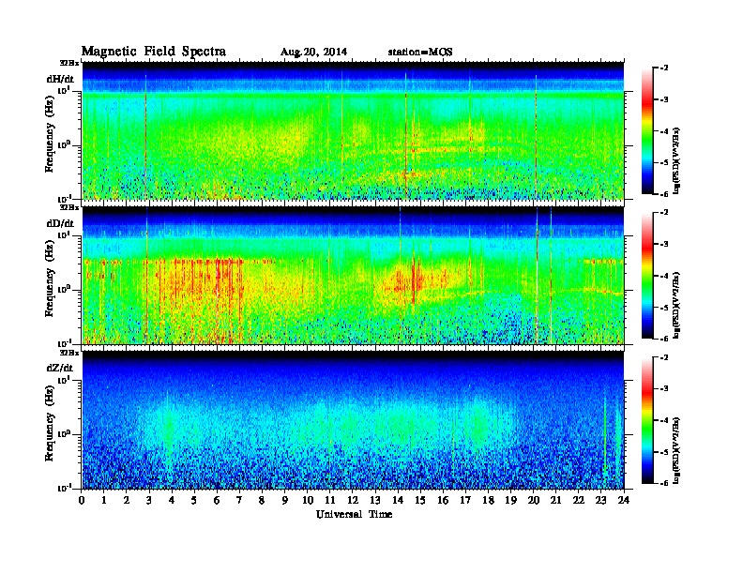
Task: Click the "9" tick on Universal Time axis
Action: (x=285, y=500)
